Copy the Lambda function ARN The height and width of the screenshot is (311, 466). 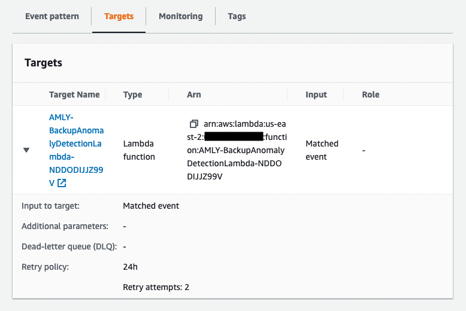coord(193,124)
